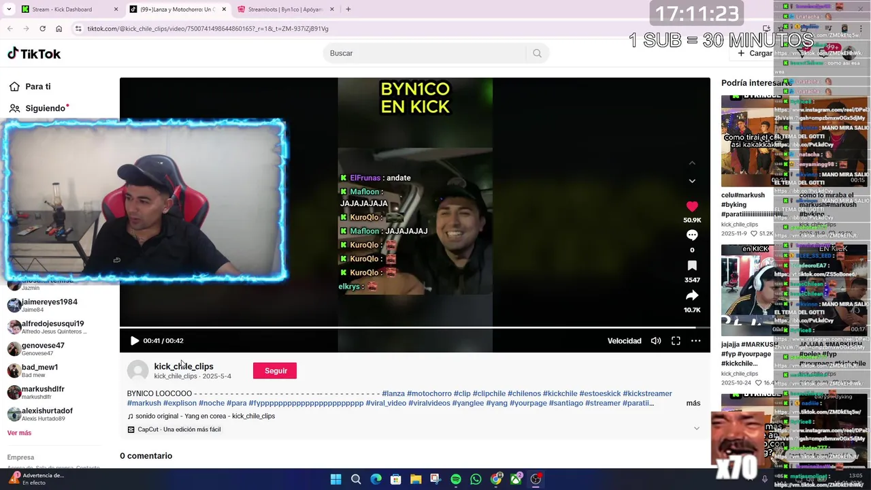Click the CapCut icon
Screen dimensions: 871x490
point(131,429)
